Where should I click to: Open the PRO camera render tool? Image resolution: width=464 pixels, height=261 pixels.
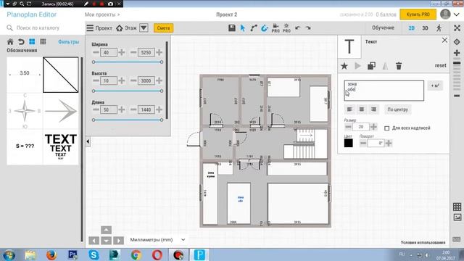click(x=275, y=28)
